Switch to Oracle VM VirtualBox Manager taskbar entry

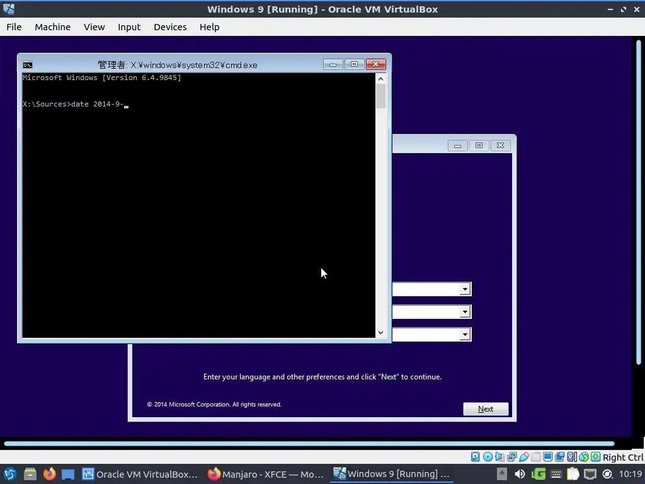[x=139, y=474]
